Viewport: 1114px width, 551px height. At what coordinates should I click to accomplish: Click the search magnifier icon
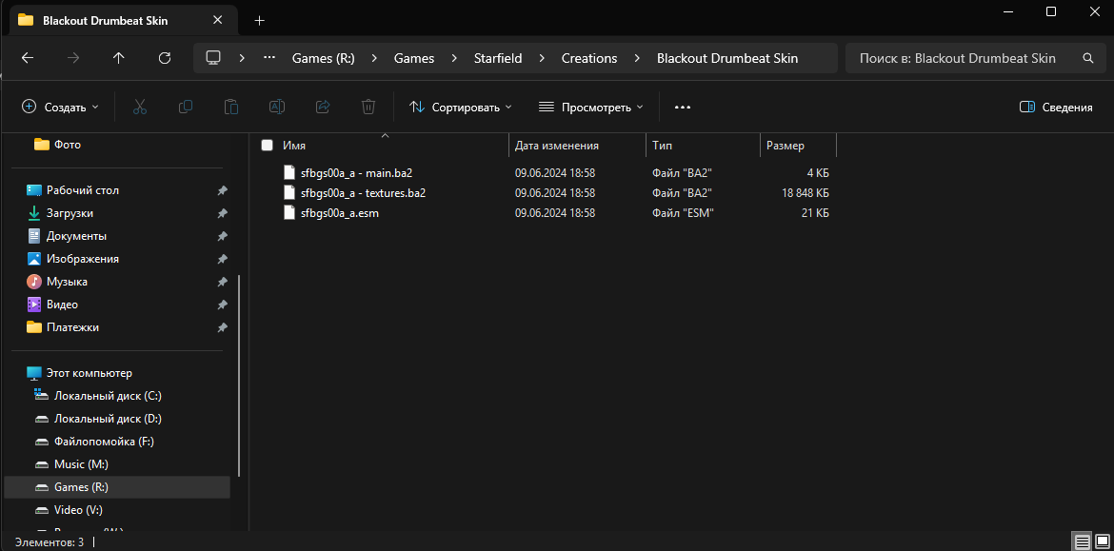1087,58
